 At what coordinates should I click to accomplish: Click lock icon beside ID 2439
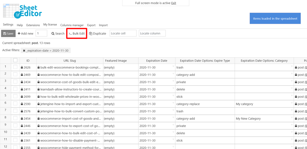(x=22, y=133)
